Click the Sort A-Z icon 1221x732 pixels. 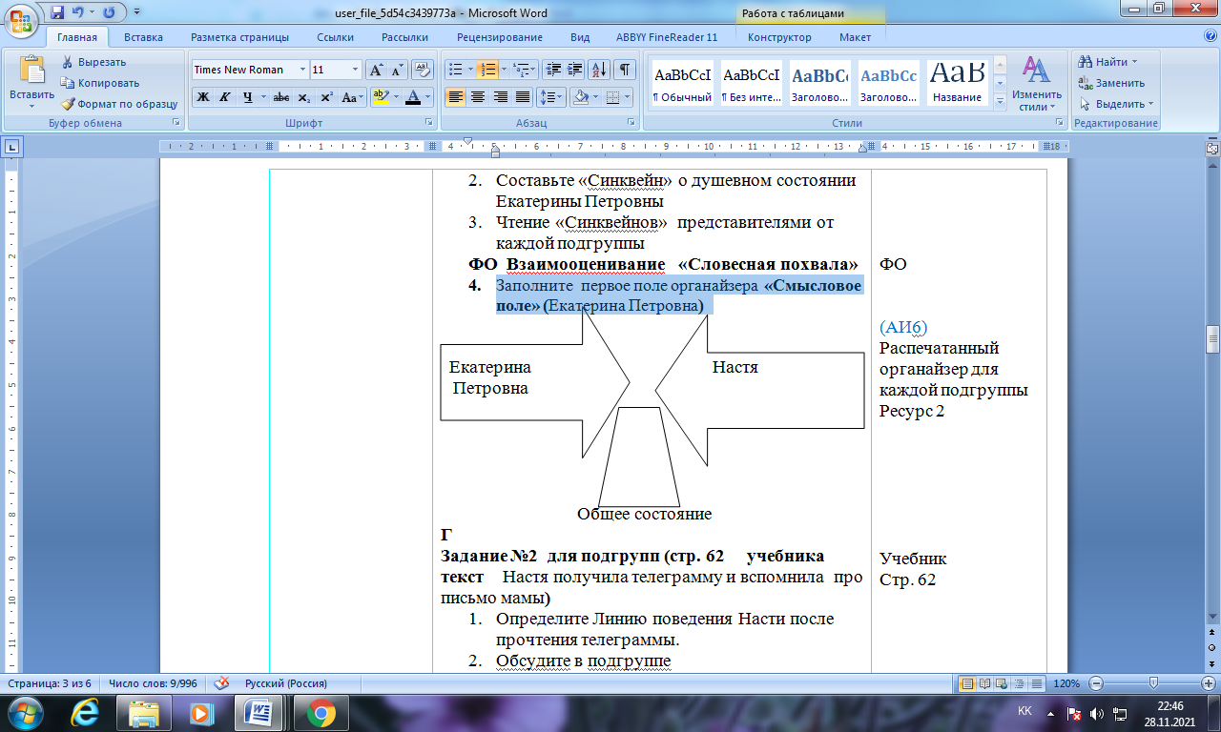click(x=600, y=70)
